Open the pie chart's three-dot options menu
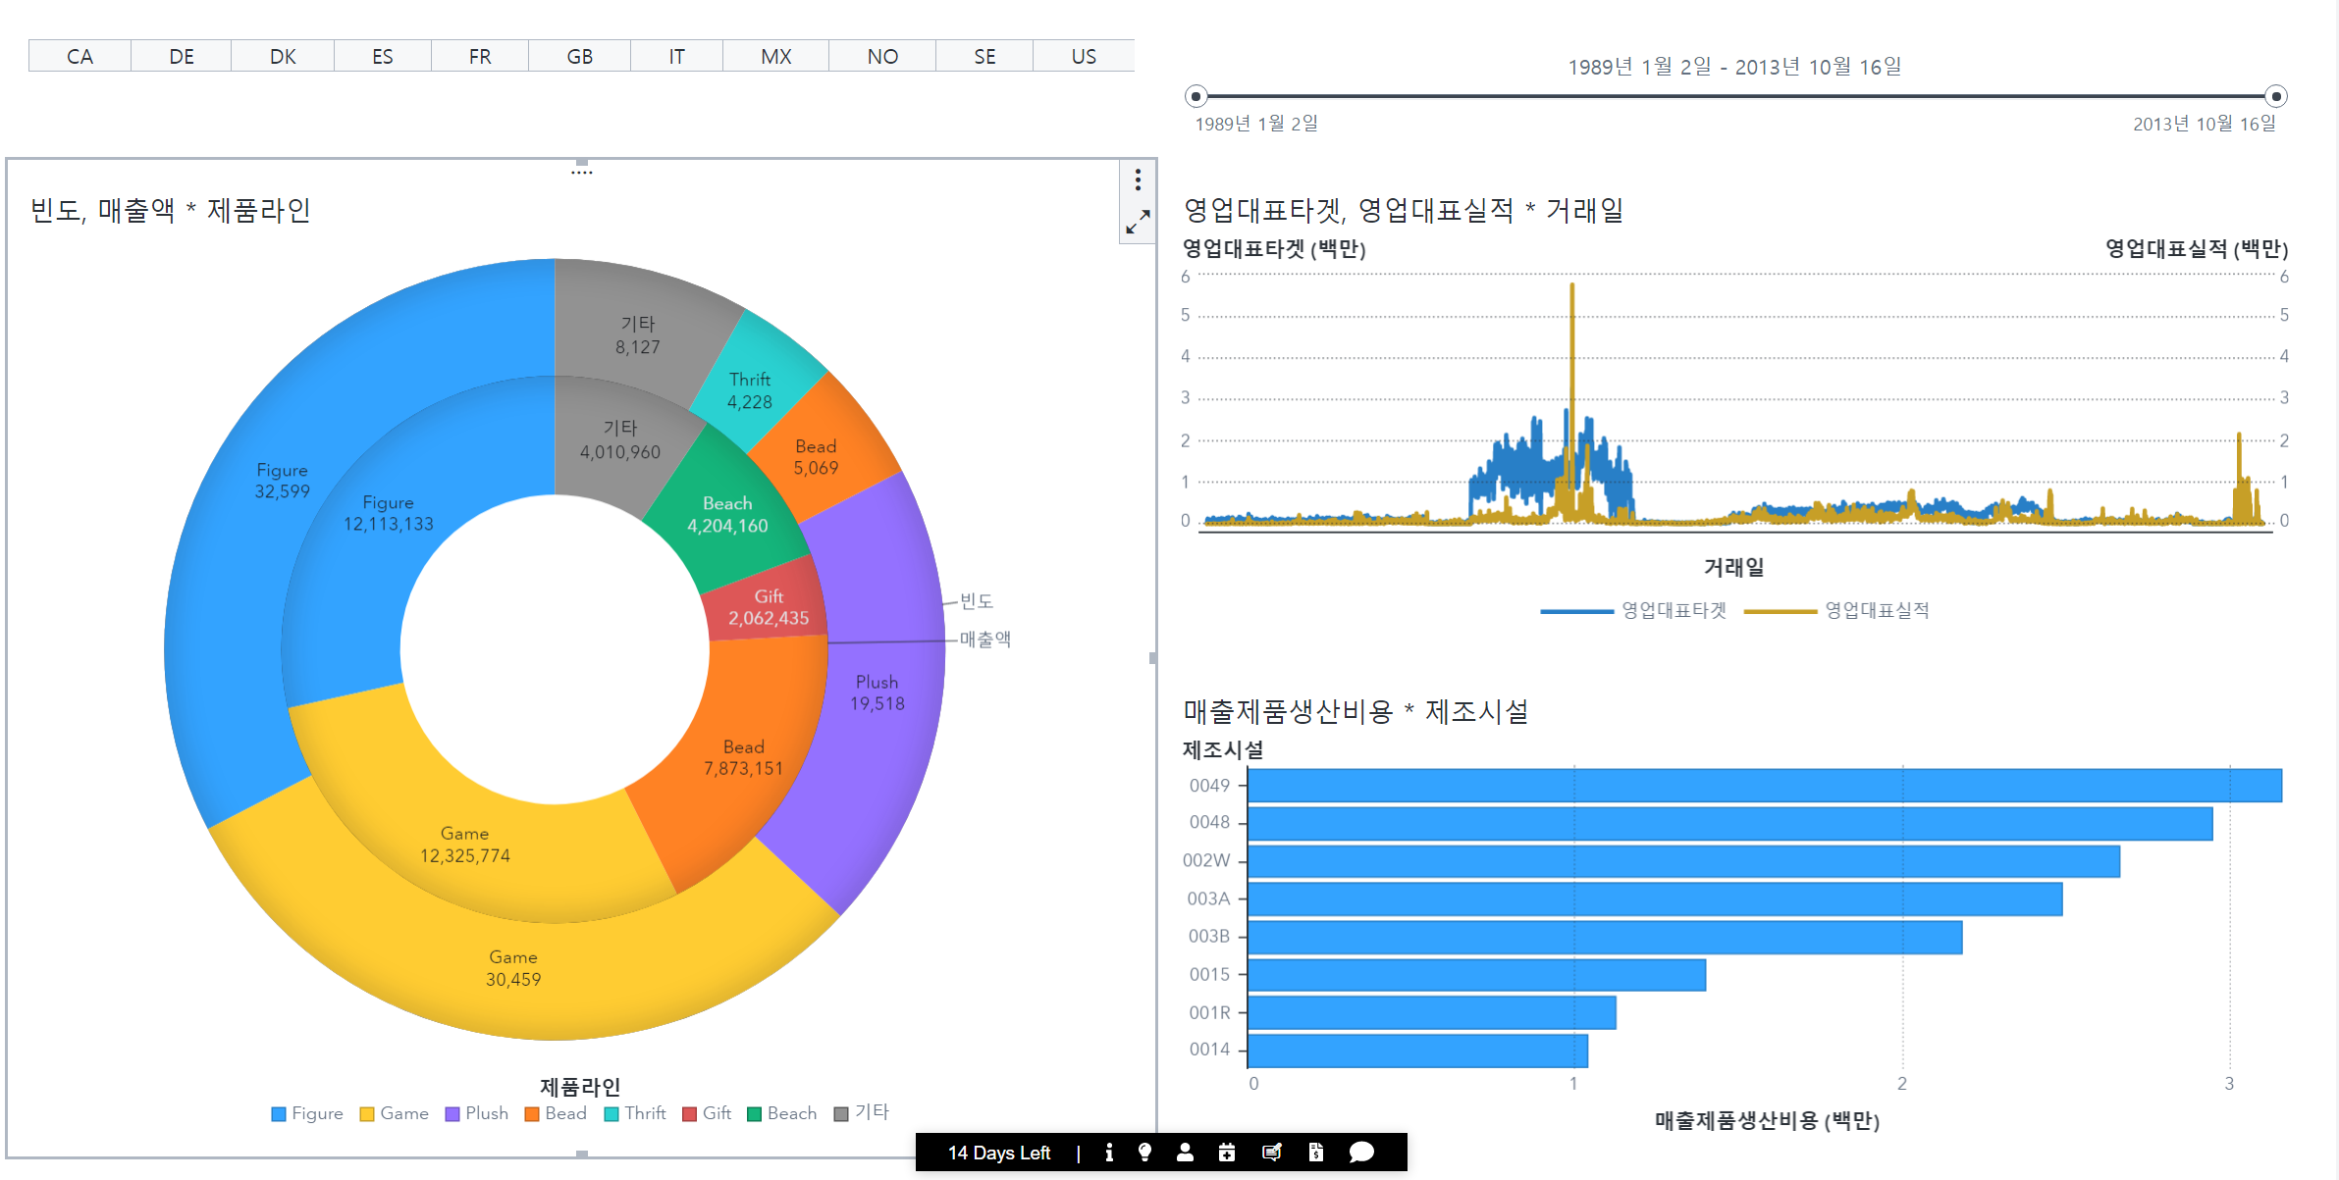 point(1138,180)
